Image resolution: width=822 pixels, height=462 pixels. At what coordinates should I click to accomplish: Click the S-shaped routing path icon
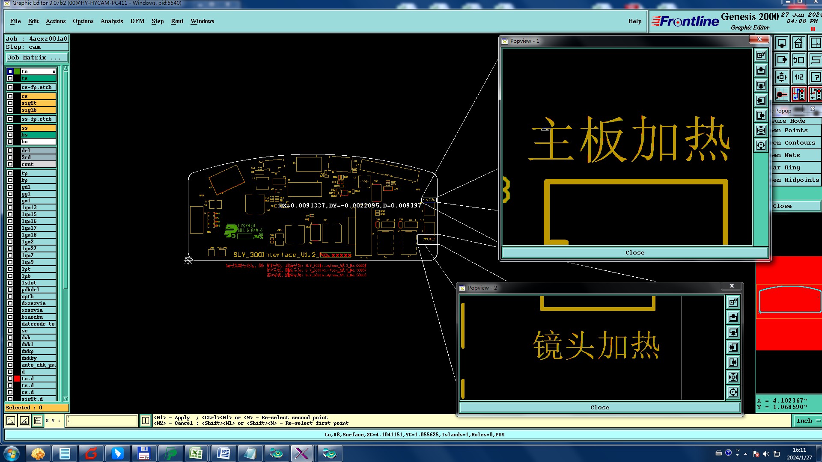click(816, 60)
